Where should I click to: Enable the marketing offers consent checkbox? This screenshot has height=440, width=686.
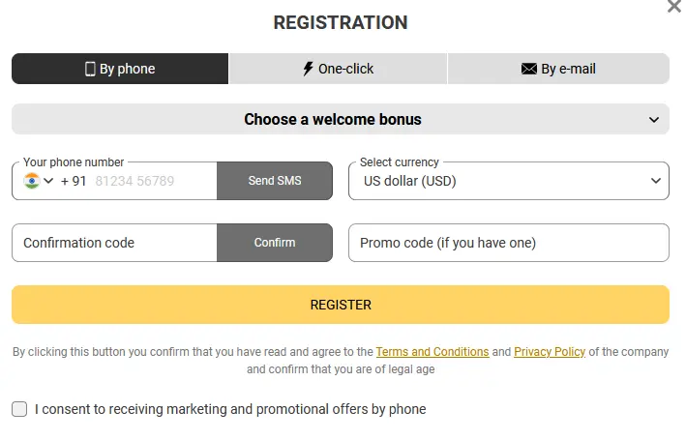pos(19,409)
